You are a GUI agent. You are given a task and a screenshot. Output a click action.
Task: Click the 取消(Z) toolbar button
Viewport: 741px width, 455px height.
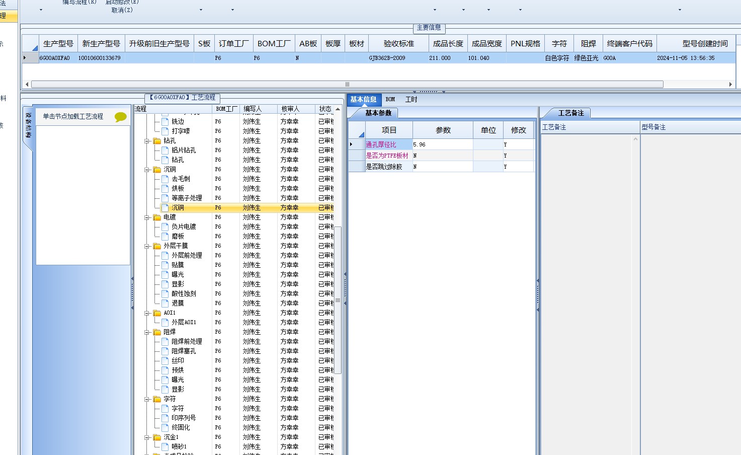122,10
